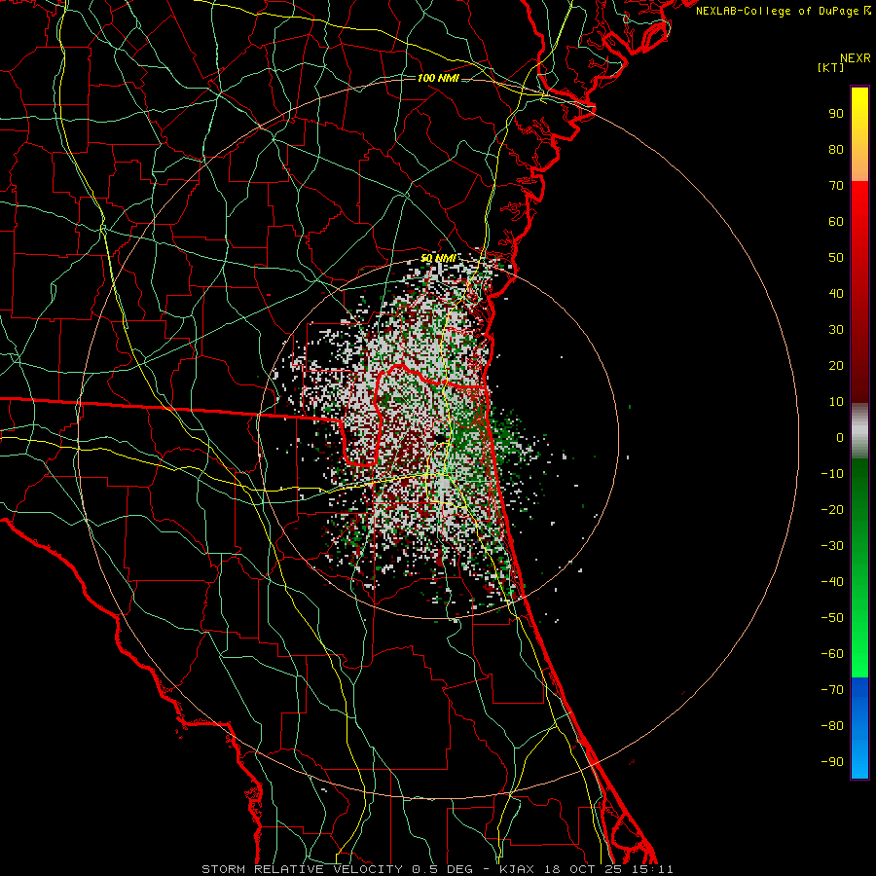Click the -20 value on velocity scale

tap(832, 510)
